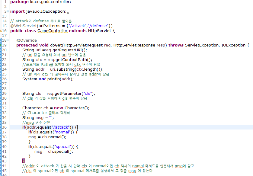This screenshot has width=253, height=176.
Task: Click the override indicator triangle at line 19
Action: 1,44
